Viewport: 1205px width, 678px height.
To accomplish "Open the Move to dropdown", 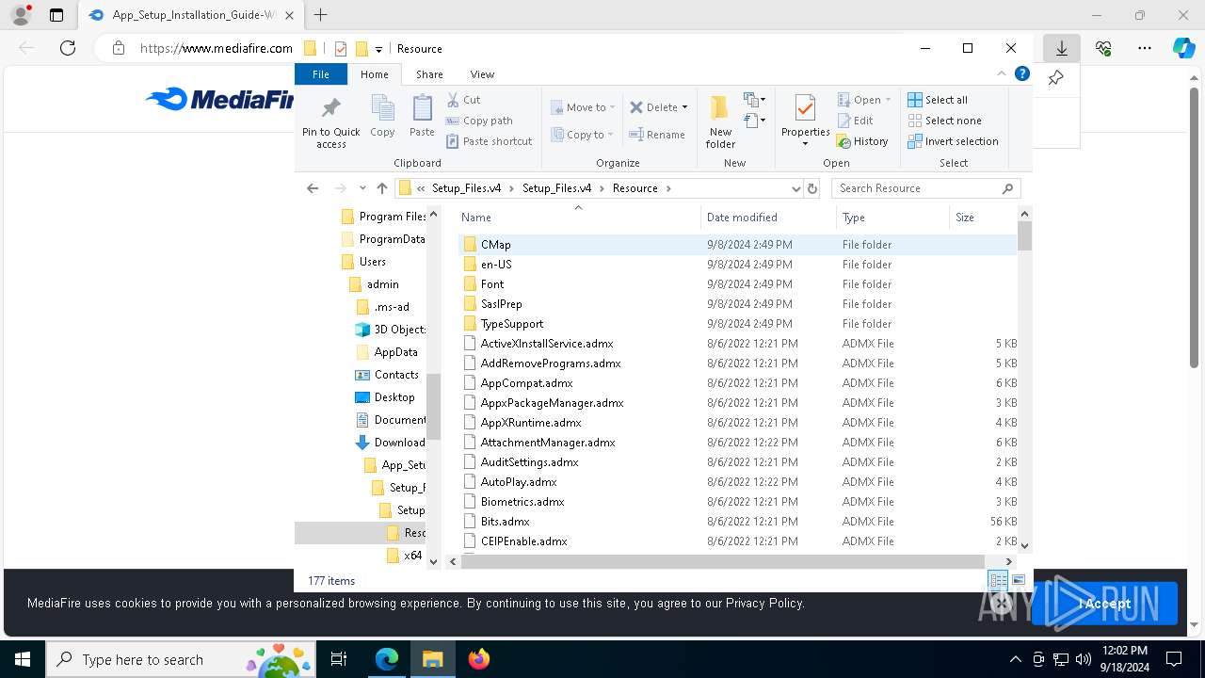I will pyautogui.click(x=583, y=107).
